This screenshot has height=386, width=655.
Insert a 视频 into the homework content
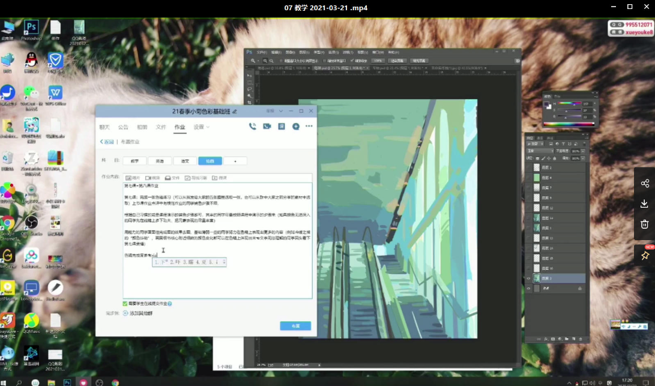coord(152,178)
